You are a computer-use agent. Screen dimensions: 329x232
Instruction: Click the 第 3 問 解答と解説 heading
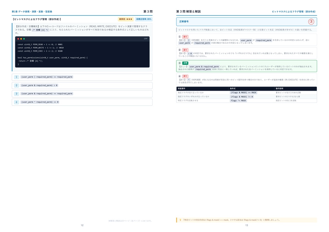(188, 12)
